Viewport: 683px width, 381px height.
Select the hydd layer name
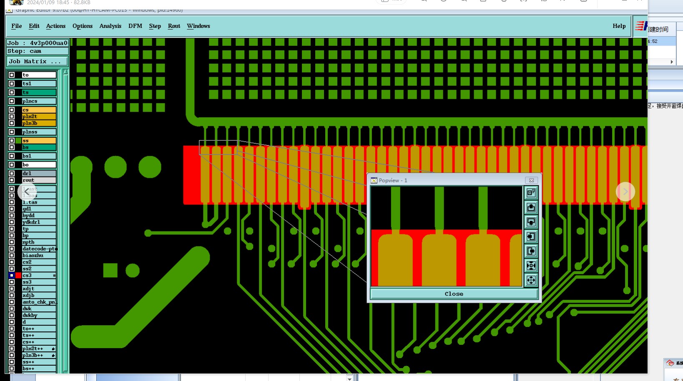pyautogui.click(x=39, y=215)
